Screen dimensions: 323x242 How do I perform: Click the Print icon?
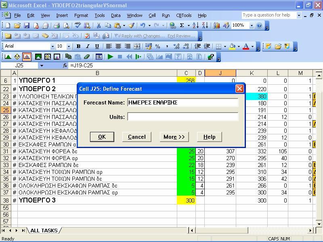tap(57, 25)
